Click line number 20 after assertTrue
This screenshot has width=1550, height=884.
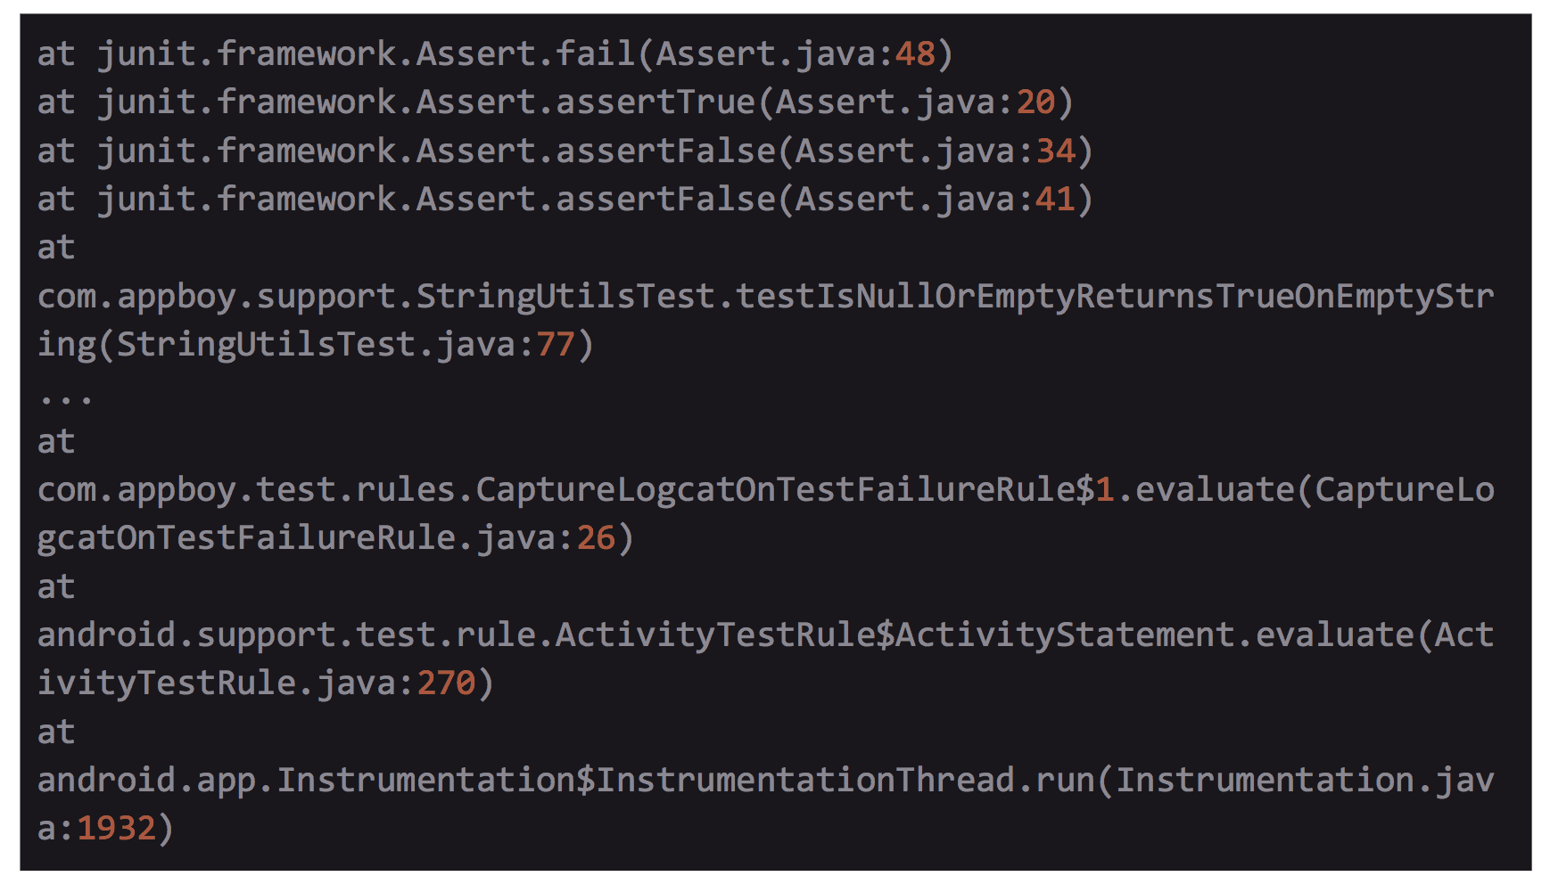[x=1035, y=102]
